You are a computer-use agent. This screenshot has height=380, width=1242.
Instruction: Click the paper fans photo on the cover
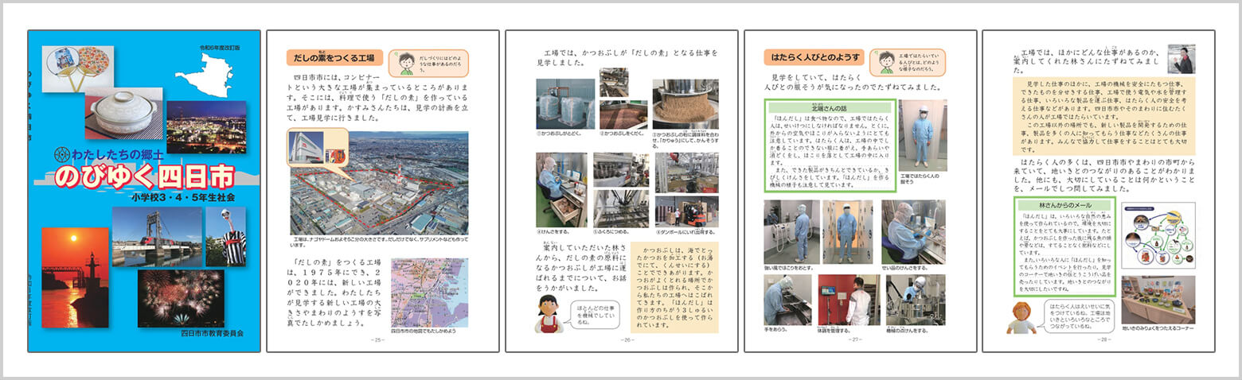pyautogui.click(x=77, y=68)
